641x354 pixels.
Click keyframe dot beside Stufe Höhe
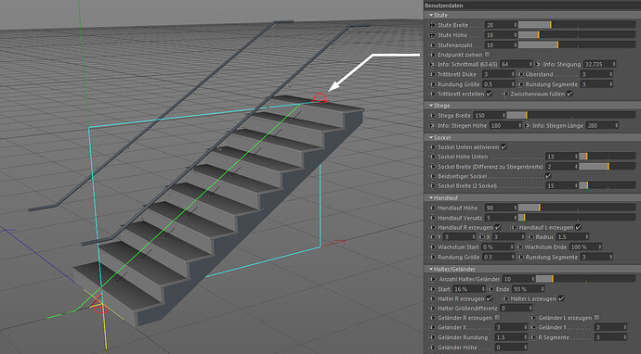point(433,35)
